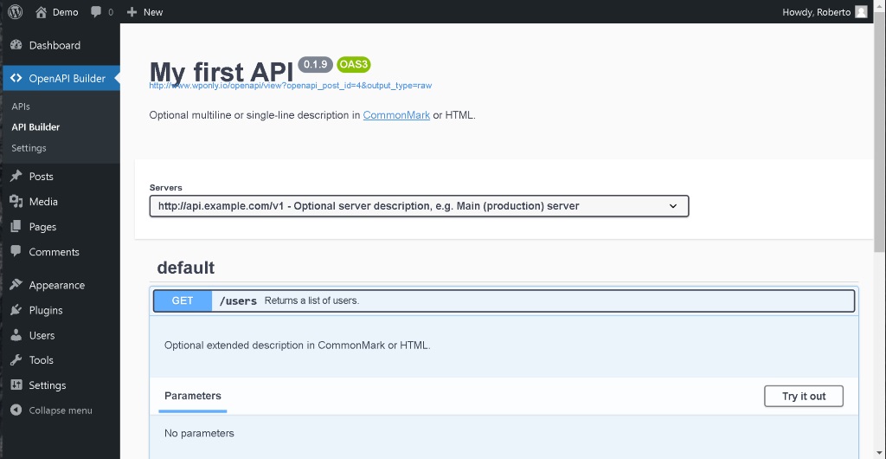Click the /users path text
This screenshot has width=886, height=459.
[238, 301]
